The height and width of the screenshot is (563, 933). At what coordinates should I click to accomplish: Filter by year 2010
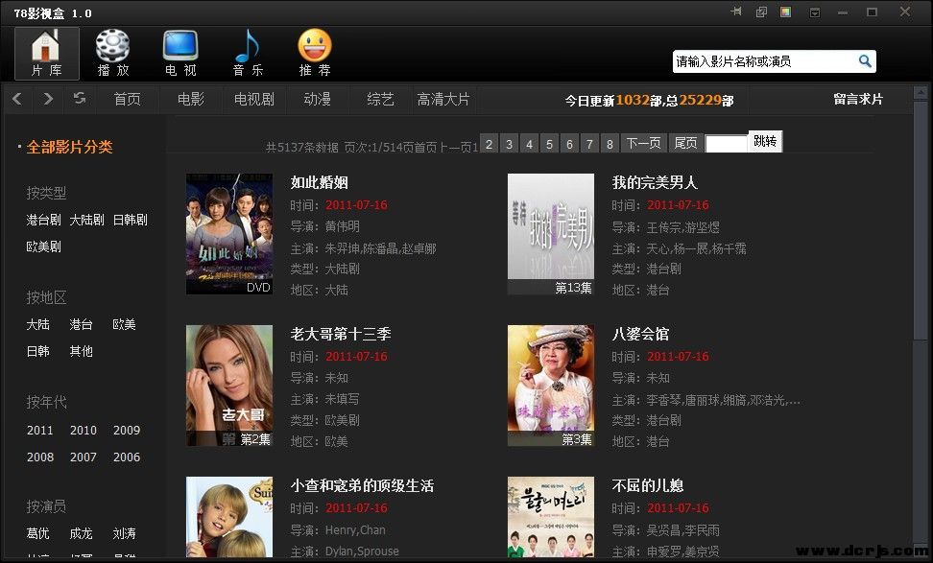[x=84, y=431]
